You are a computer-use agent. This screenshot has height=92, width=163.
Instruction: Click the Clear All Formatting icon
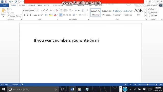(x=57, y=10)
